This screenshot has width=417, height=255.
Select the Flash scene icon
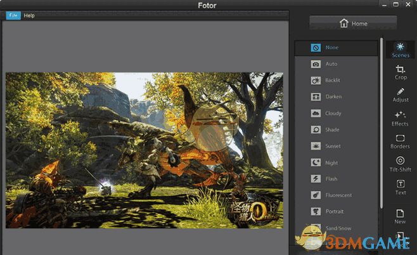coord(316,179)
